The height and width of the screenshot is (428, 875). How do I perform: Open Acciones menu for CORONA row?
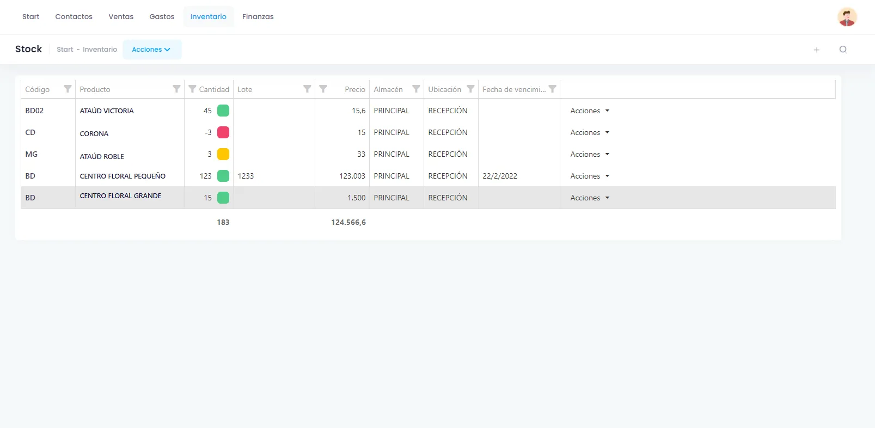pyautogui.click(x=590, y=132)
